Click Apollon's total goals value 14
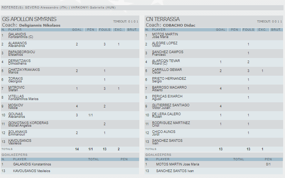 click(x=77, y=149)
